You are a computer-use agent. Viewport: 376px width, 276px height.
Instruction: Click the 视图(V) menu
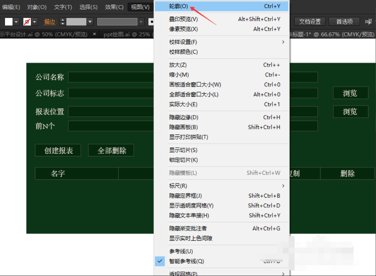coord(140,7)
